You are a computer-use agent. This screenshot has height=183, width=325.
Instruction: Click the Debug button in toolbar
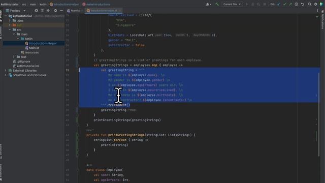click(253, 4)
